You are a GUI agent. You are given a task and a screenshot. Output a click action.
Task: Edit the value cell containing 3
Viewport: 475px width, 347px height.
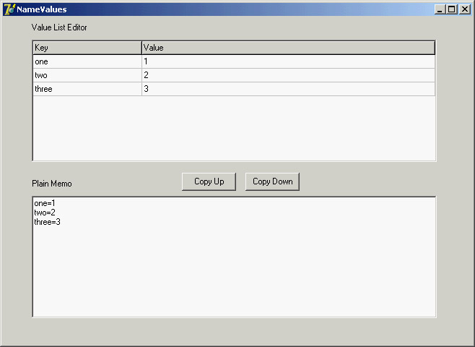(287, 89)
